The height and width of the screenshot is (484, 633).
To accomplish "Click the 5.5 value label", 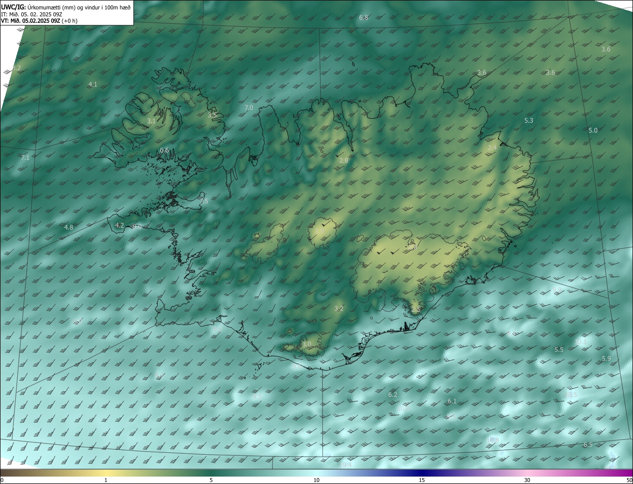I will coord(559,350).
